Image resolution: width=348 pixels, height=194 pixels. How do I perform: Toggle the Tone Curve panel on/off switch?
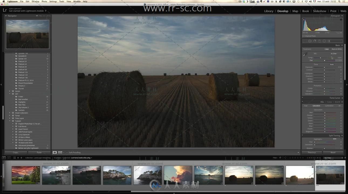click(x=302, y=98)
